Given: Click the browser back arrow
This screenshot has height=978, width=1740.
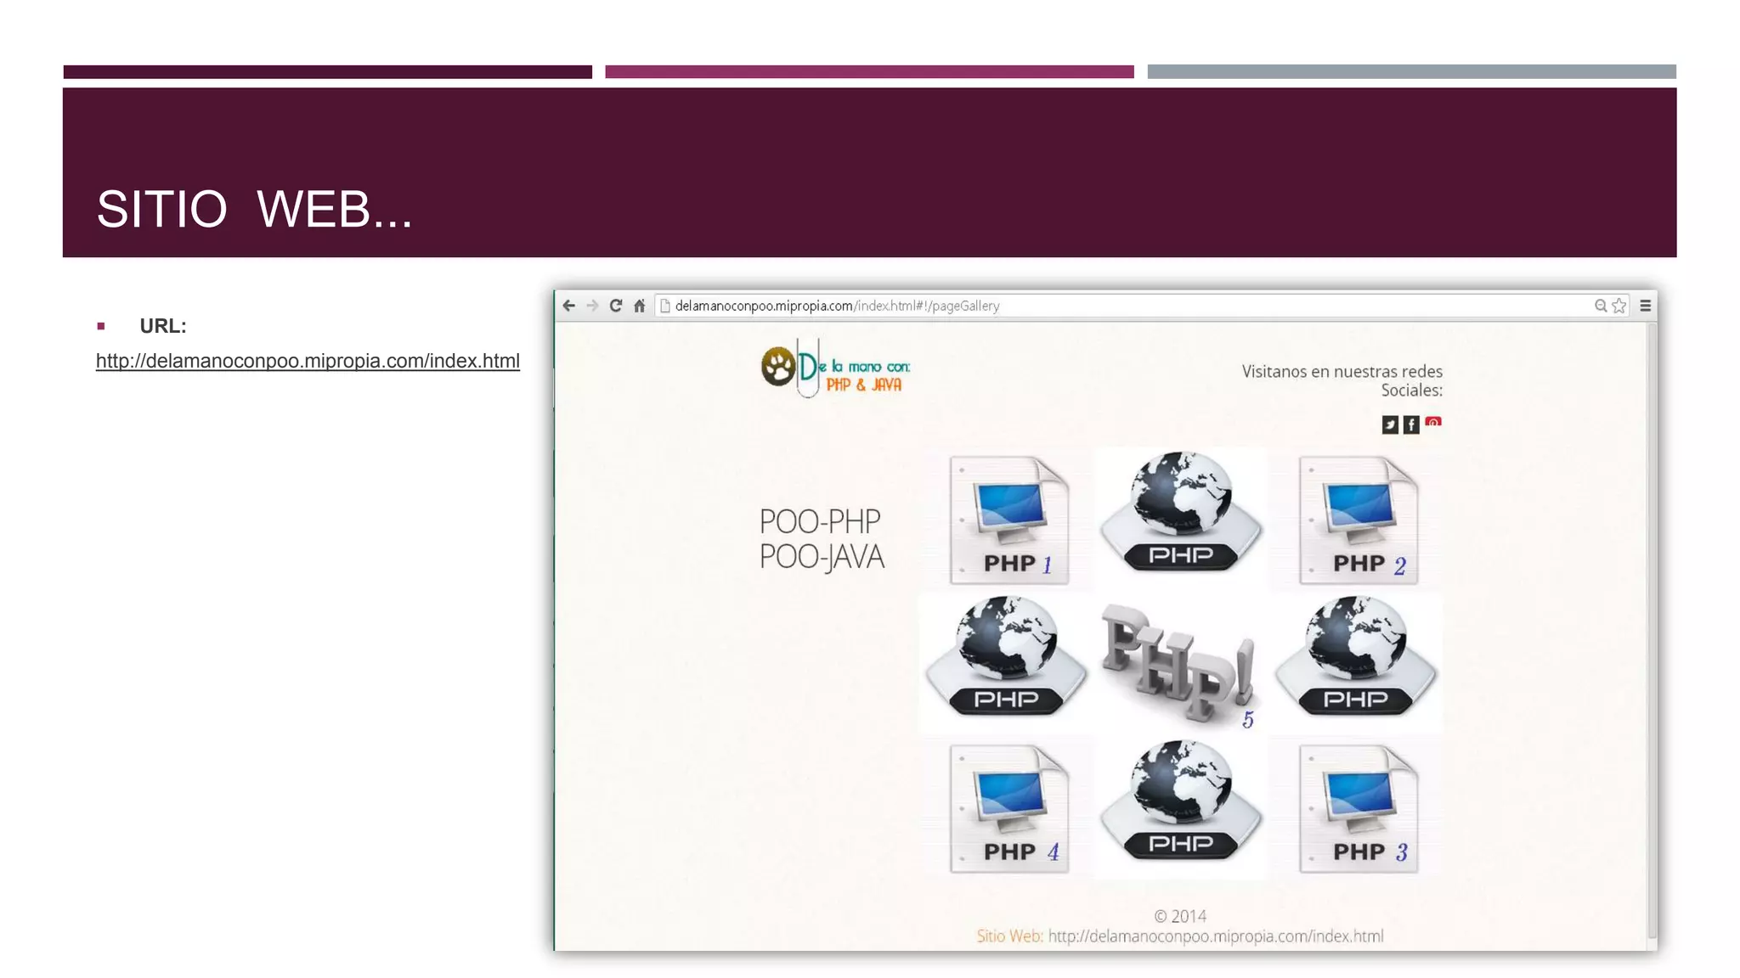Looking at the screenshot, I should point(569,306).
